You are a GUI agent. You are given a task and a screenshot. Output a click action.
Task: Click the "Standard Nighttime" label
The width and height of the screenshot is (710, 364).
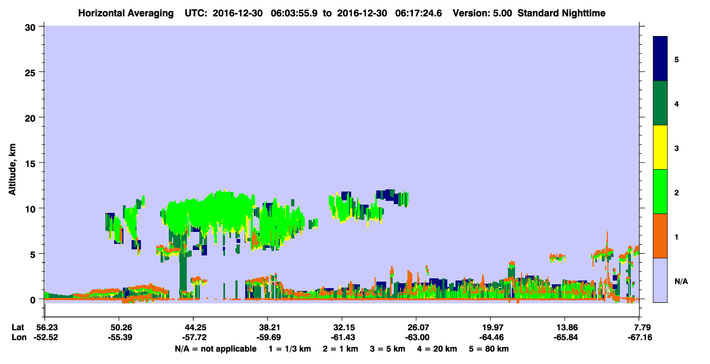562,13
